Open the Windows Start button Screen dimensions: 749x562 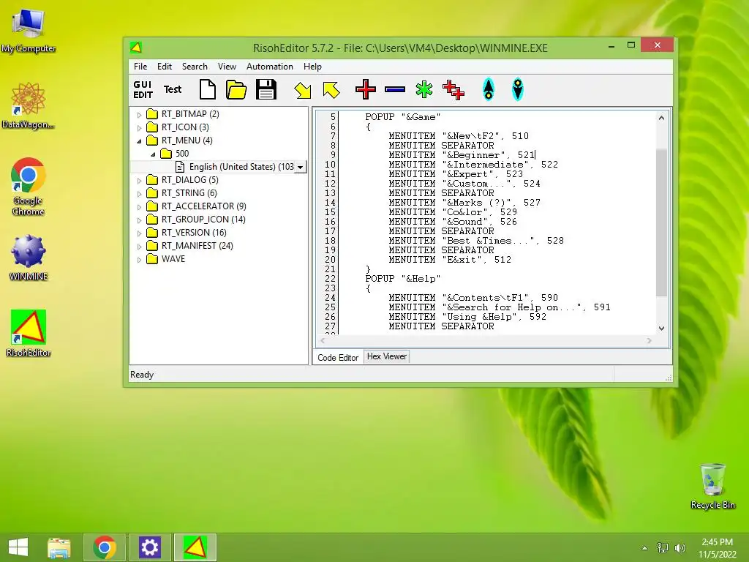[18, 547]
